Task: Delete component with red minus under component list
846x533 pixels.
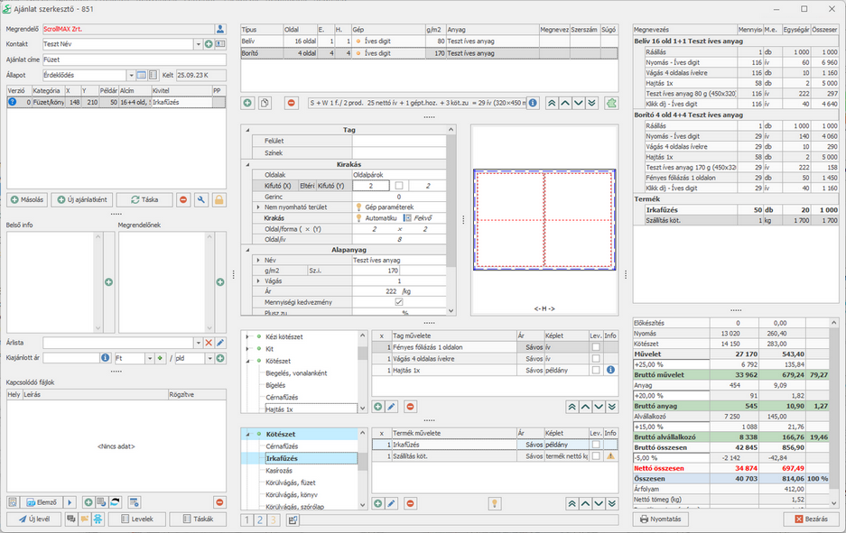Action: 291,103
